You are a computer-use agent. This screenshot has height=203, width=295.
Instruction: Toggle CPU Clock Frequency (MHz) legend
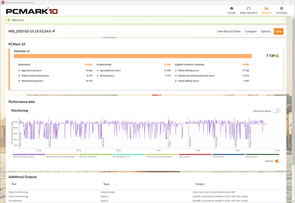coord(29,156)
